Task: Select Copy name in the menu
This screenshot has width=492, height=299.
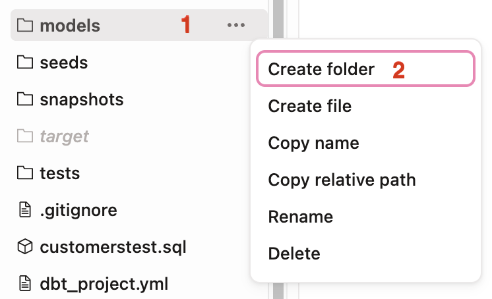Action: [x=313, y=143]
